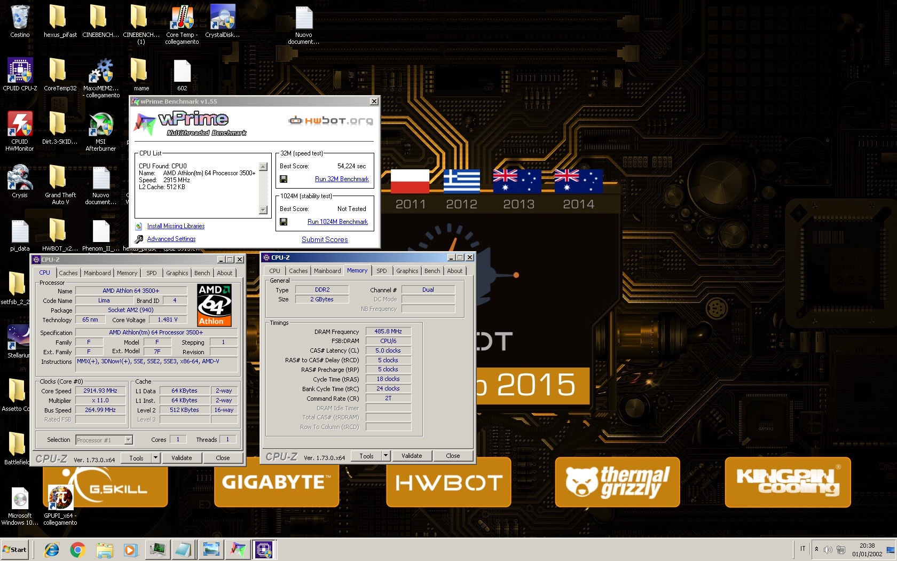The image size is (897, 561).
Task: Switch to CPU-Z taskbar button
Action: 264,549
